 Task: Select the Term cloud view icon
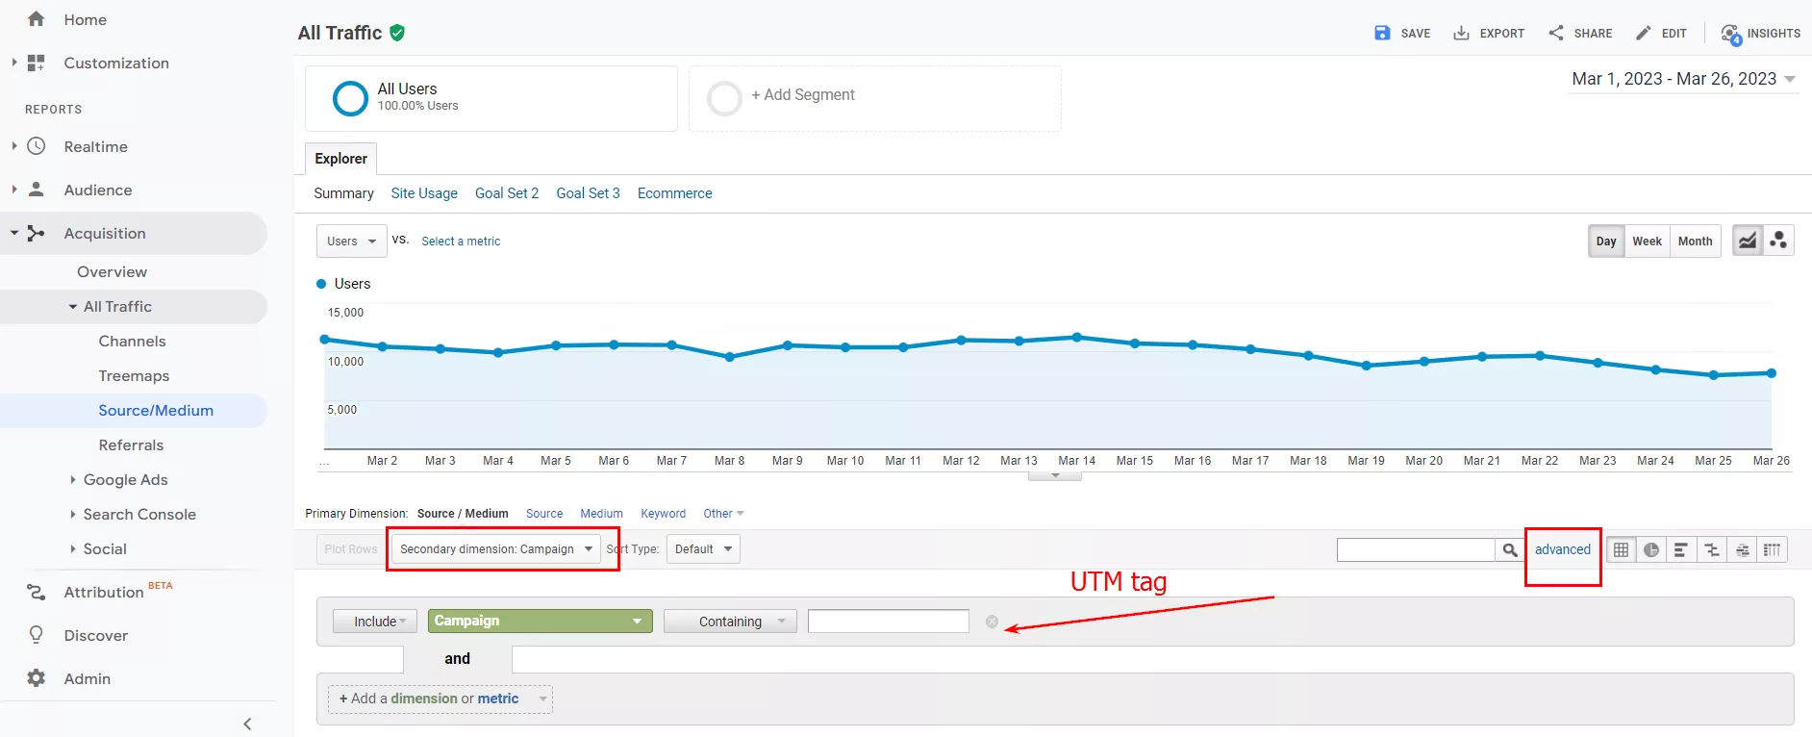(x=1742, y=549)
